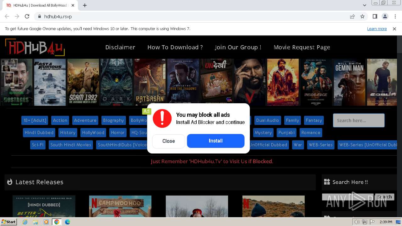This screenshot has height=226, width=402.
Task: Select the Hindi Dubbed category tag
Action: 39,132
